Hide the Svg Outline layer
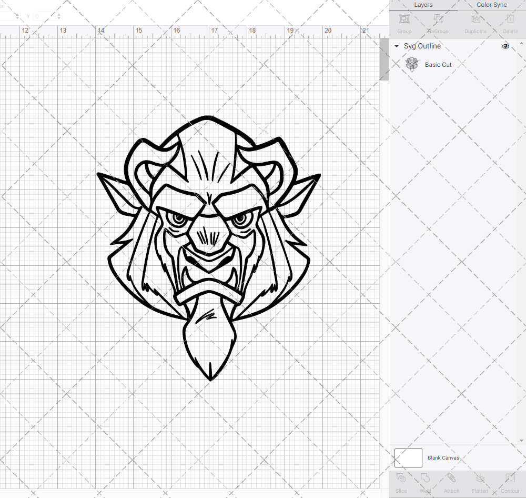The height and width of the screenshot is (498, 526). point(505,46)
